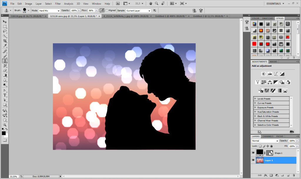Click the foreground color swatch

click(x=4, y=133)
